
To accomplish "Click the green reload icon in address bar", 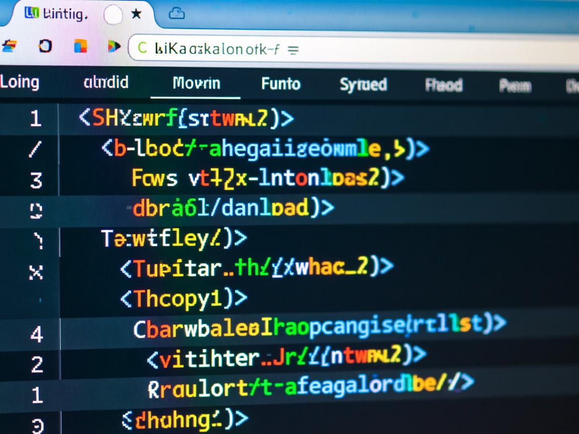I will click(x=142, y=48).
